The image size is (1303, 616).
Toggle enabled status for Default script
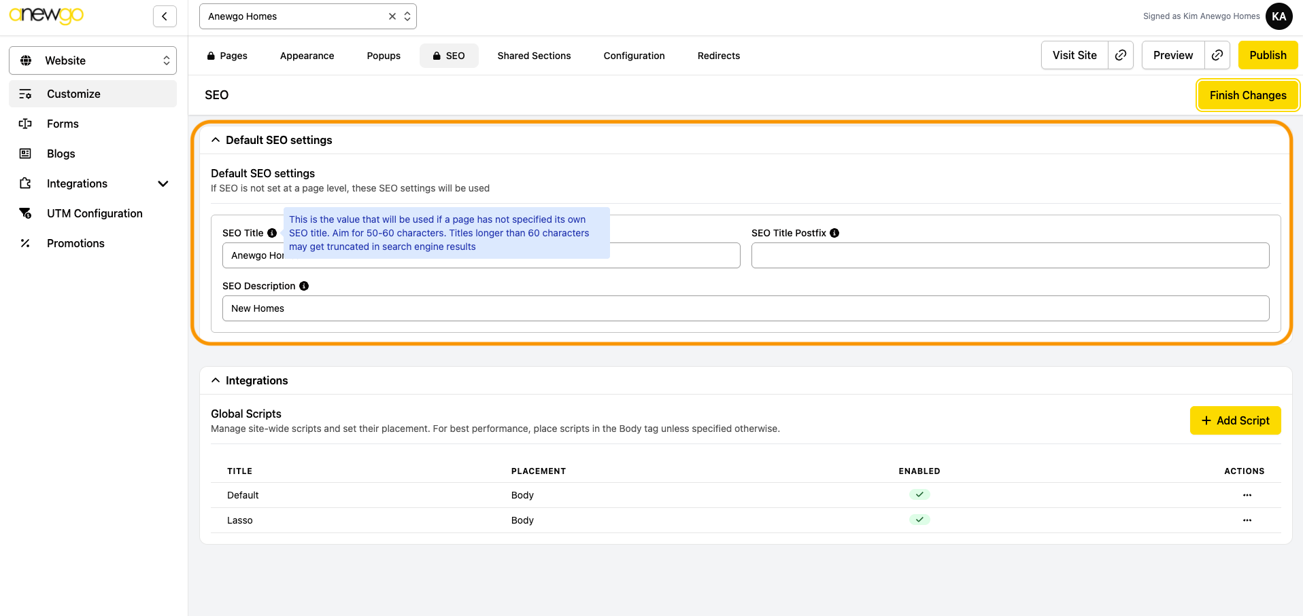[x=919, y=494]
